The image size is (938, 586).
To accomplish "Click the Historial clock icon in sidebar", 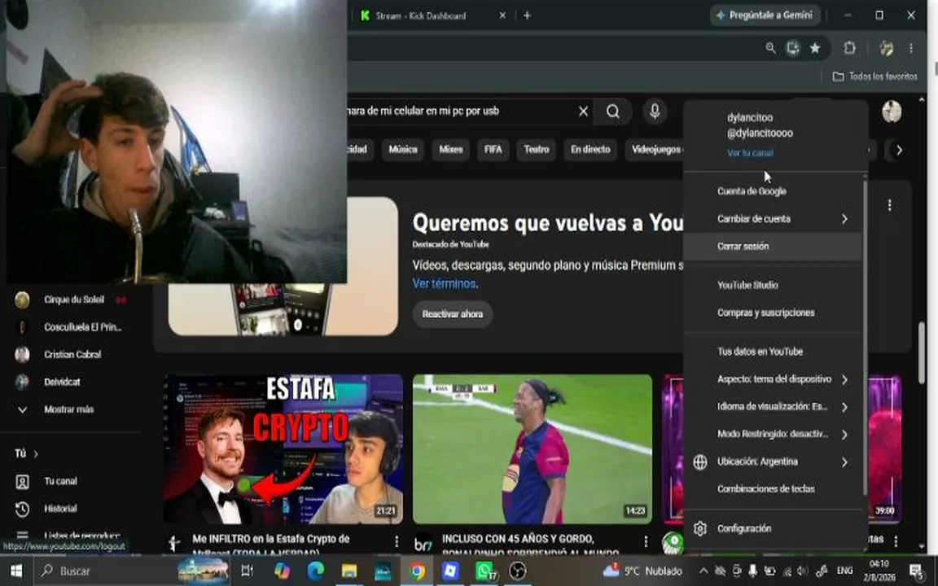I will coord(22,509).
